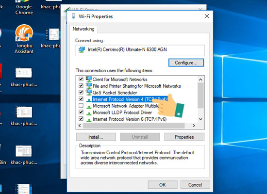Click the File and Printer Sharing item icon

click(x=89, y=86)
